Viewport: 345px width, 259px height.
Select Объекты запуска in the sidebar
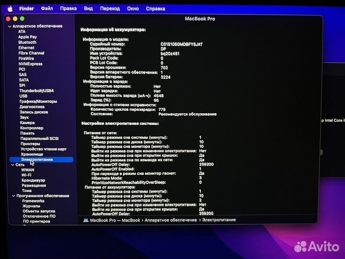click(39, 211)
